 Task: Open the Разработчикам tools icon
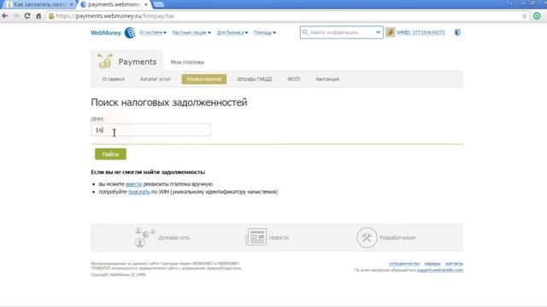tap(367, 237)
